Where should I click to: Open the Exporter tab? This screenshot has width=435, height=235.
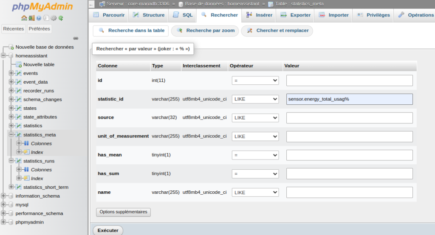[x=295, y=15]
